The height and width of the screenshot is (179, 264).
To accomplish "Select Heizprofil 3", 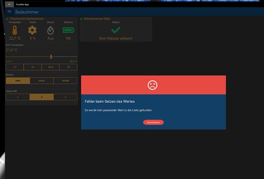I will pyautogui.click(x=65, y=97).
